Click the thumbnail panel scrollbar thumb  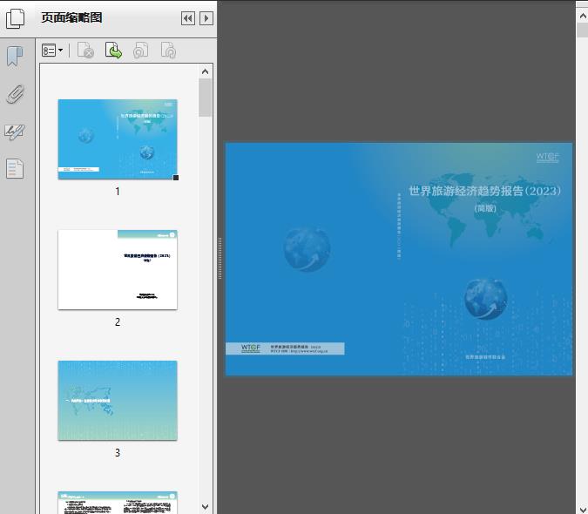coord(205,98)
